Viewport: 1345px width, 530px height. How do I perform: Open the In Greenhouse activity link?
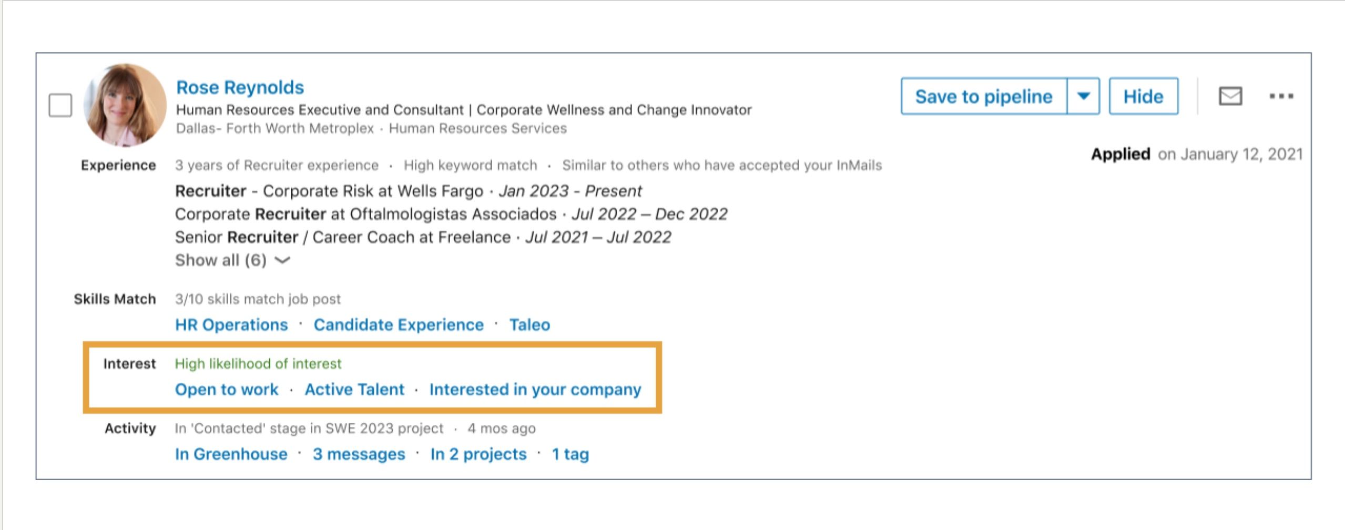click(230, 454)
